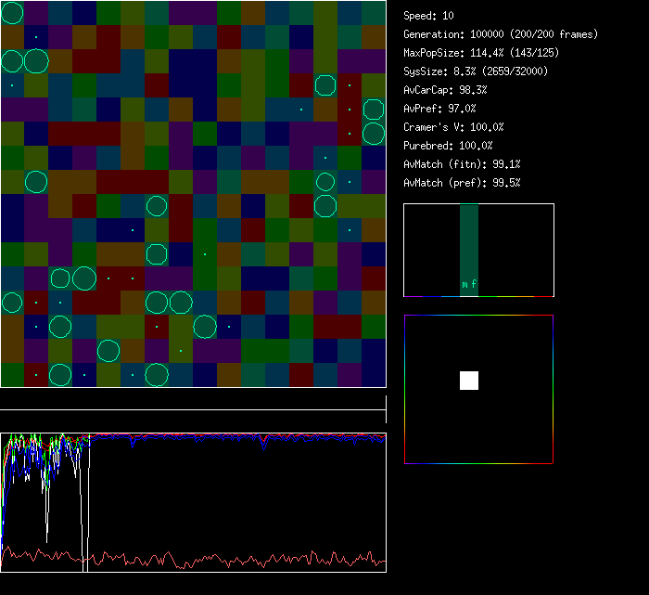Click the leftmost circle in the grid's bottom row
The height and width of the screenshot is (595, 649).
(x=60, y=375)
